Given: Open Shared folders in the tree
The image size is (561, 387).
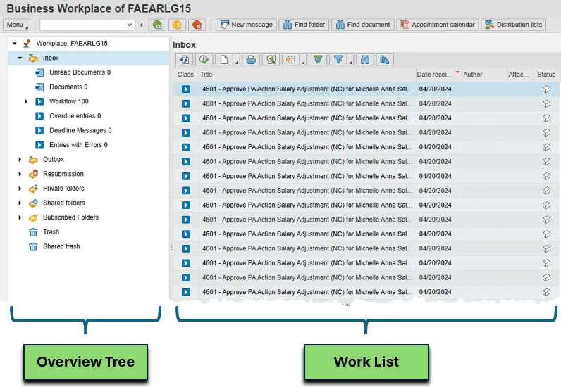Looking at the screenshot, I should pos(63,203).
